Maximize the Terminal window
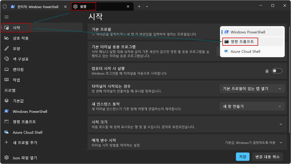Image resolution: width=291 pixels, height=164 pixels. click(x=273, y=5)
